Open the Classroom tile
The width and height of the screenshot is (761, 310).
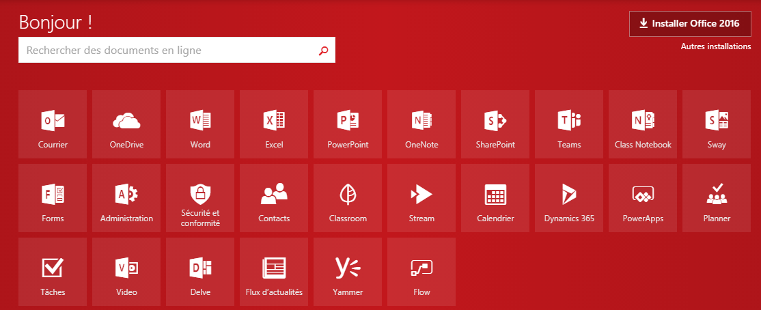pos(348,198)
